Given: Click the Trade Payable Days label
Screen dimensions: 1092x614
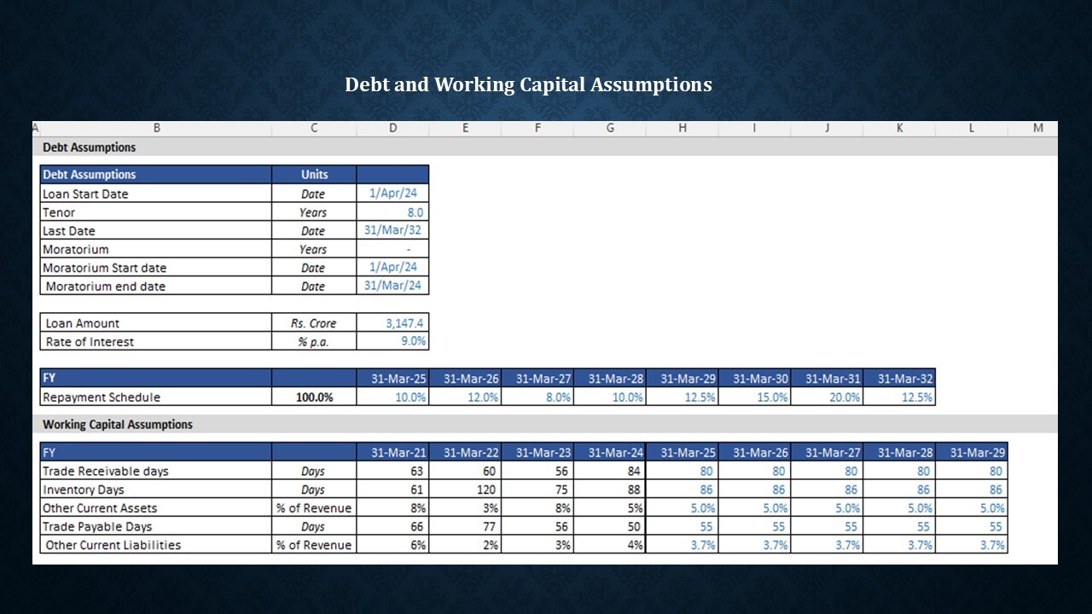Looking at the screenshot, I should tap(97, 526).
